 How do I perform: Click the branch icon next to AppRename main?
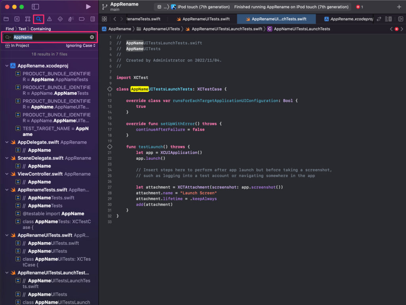105,7
